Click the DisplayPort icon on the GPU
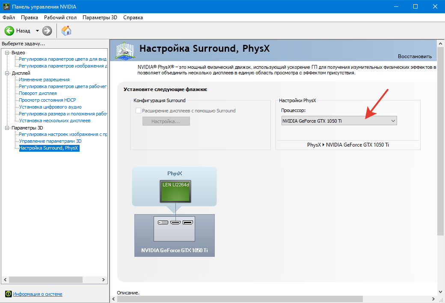This screenshot has height=303, width=445. pos(188,223)
